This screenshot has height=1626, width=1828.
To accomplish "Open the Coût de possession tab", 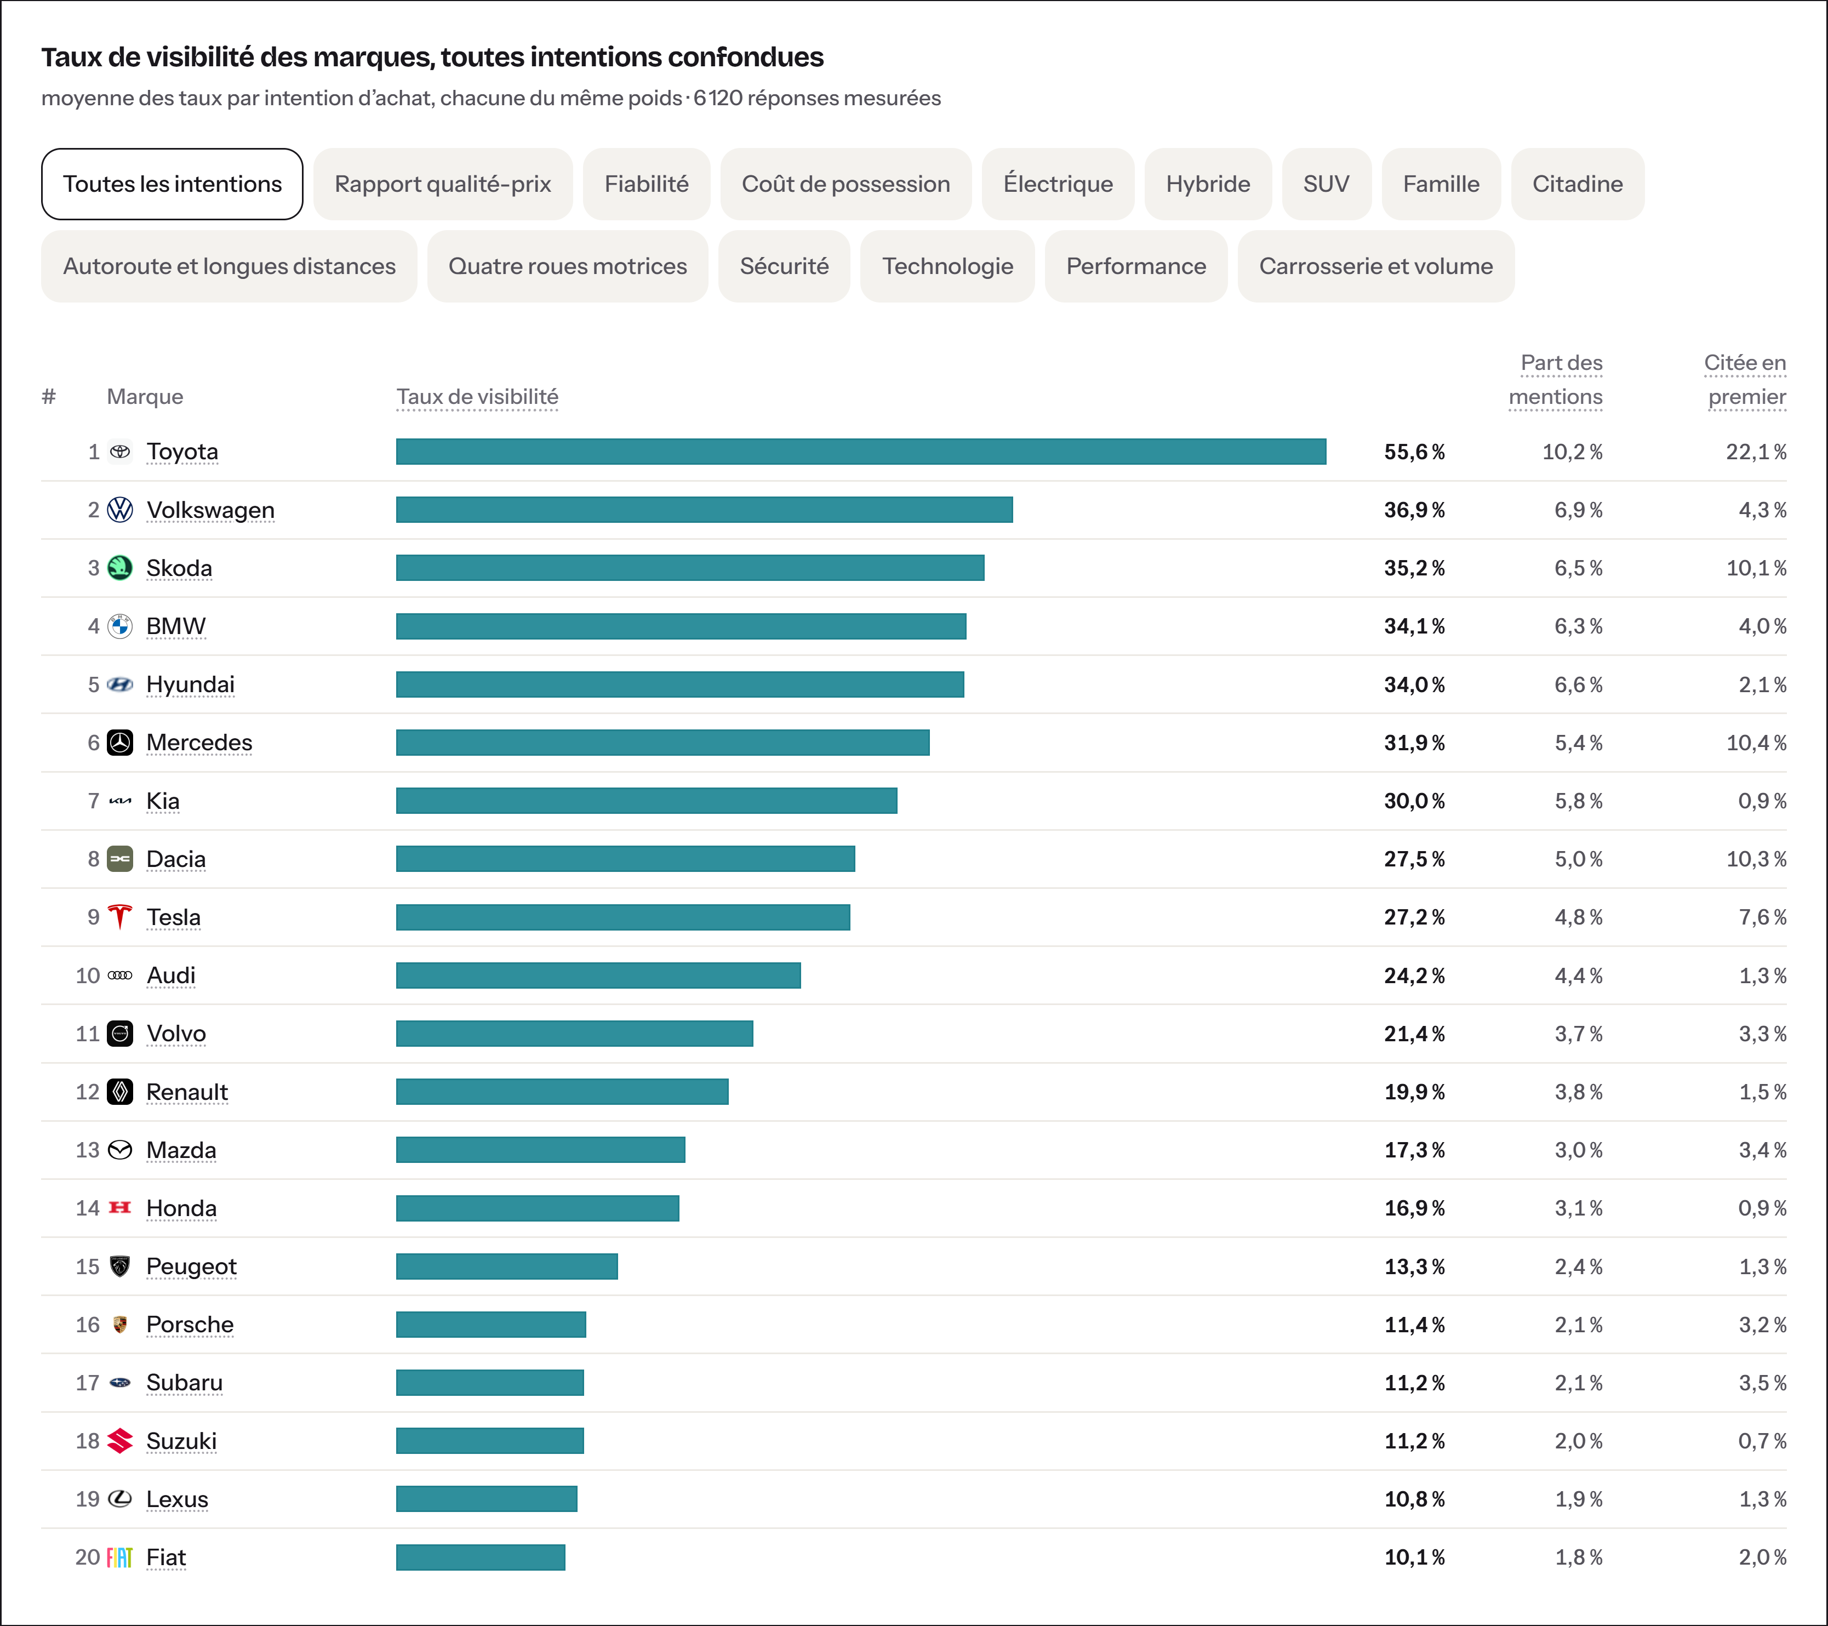I will tap(846, 184).
